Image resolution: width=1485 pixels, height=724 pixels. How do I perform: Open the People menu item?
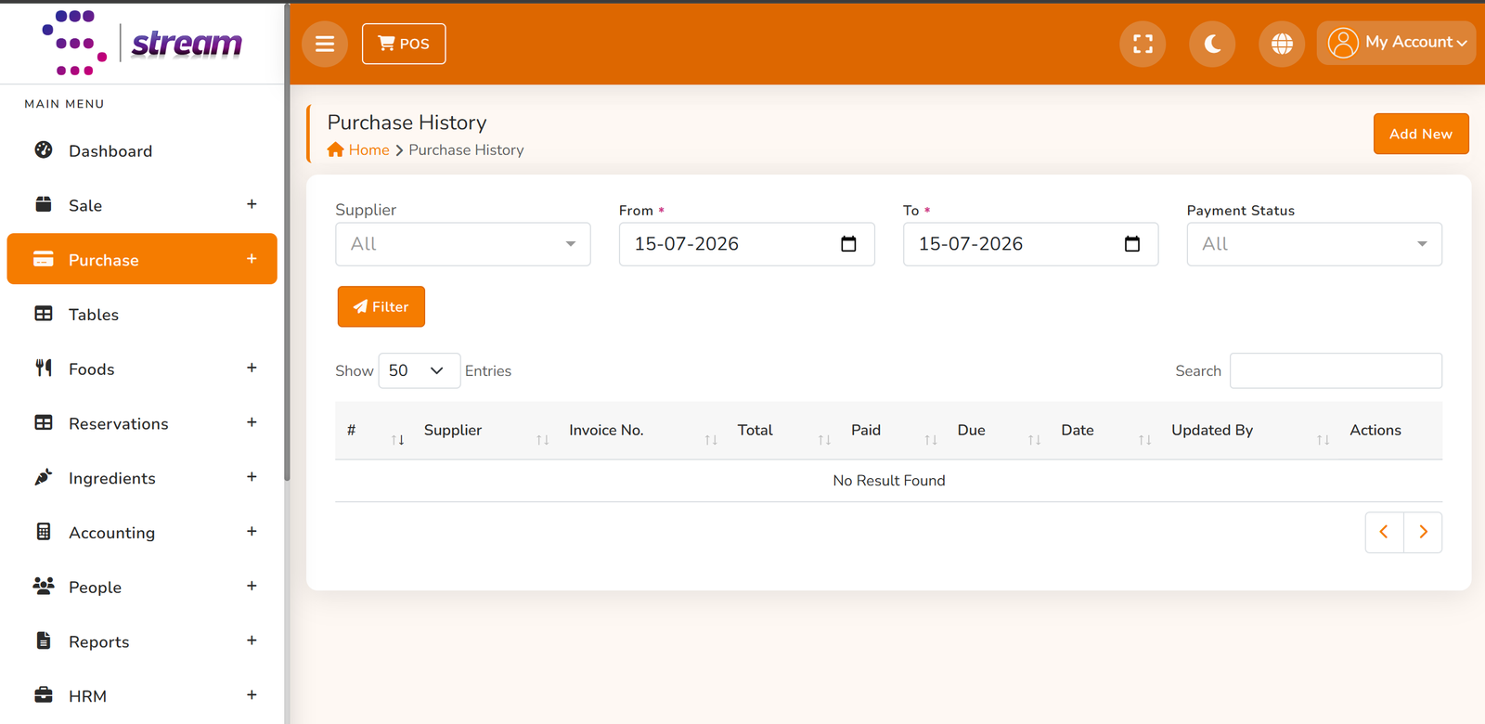coord(142,587)
